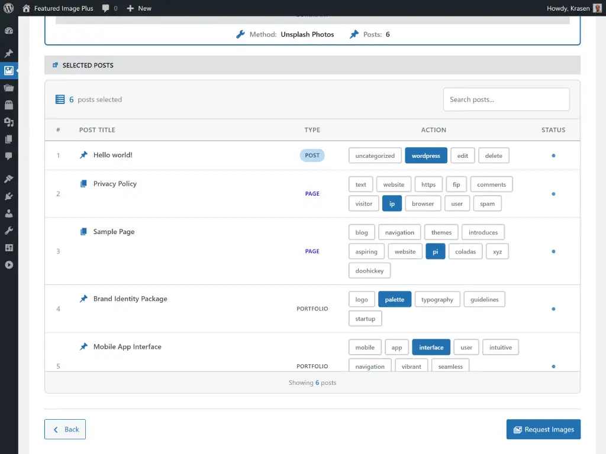Click the Request Images button

pyautogui.click(x=543, y=429)
